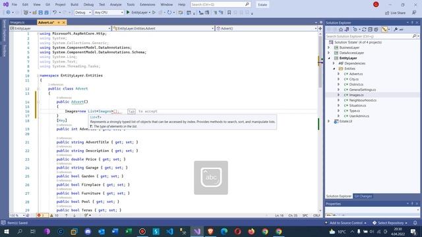Select GeneralSettings.cs in Solution Explorer
The width and height of the screenshot is (422, 237).
click(x=363, y=90)
